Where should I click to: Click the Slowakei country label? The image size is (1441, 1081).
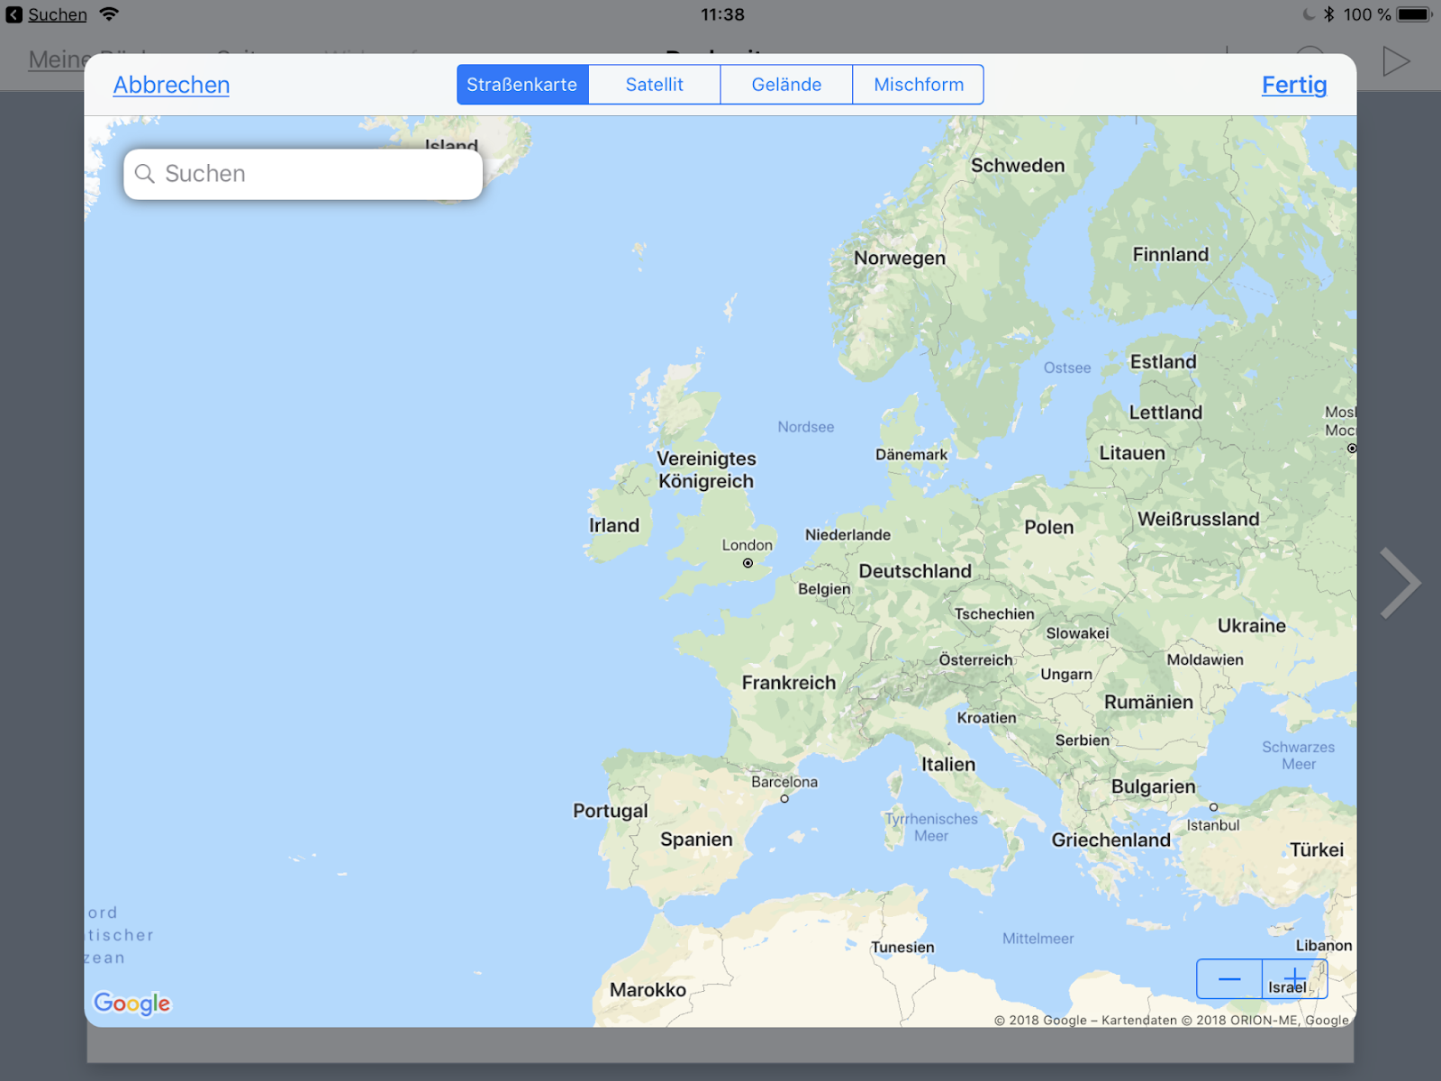click(1077, 633)
